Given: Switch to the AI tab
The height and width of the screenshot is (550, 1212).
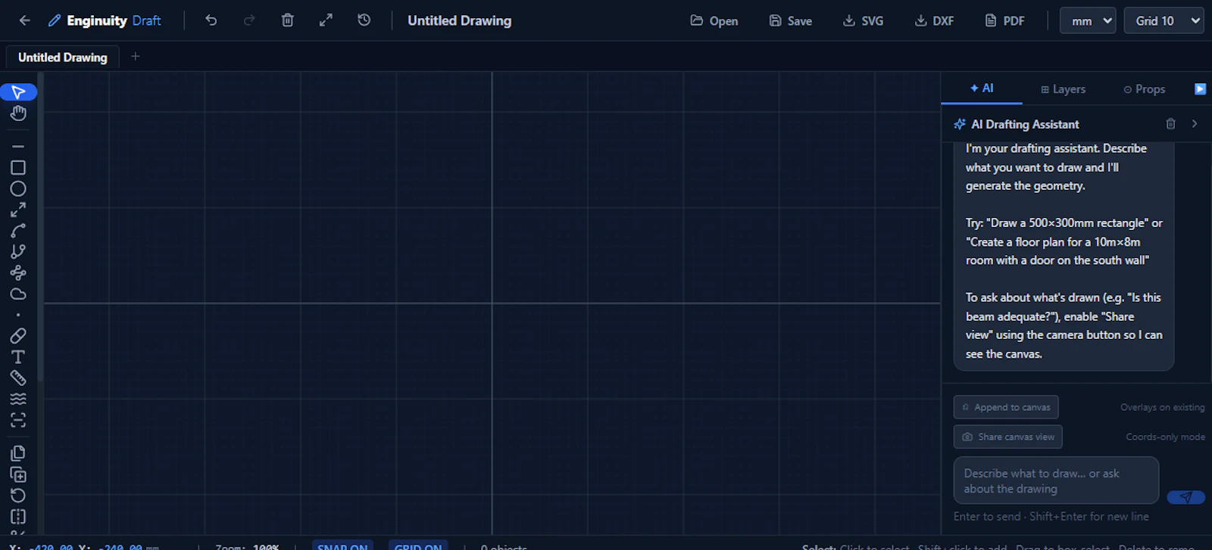Looking at the screenshot, I should point(982,89).
